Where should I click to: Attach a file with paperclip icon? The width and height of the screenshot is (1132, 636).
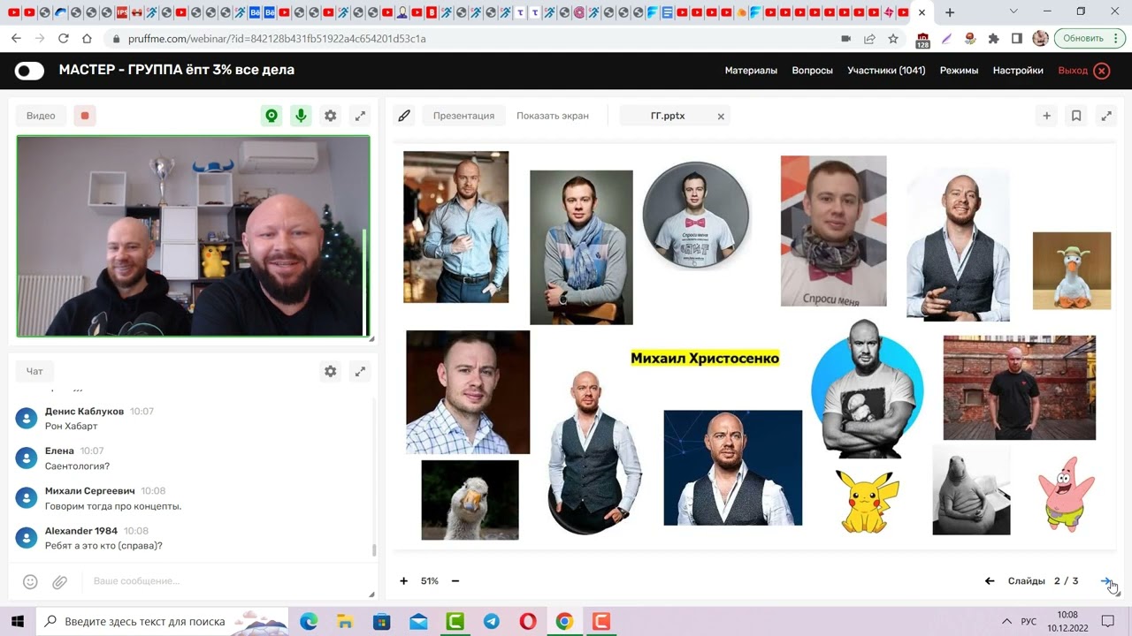coord(59,581)
